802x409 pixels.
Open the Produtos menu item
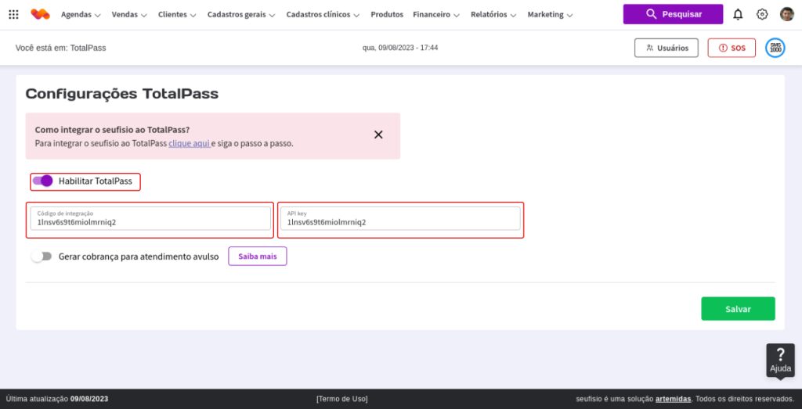point(387,15)
